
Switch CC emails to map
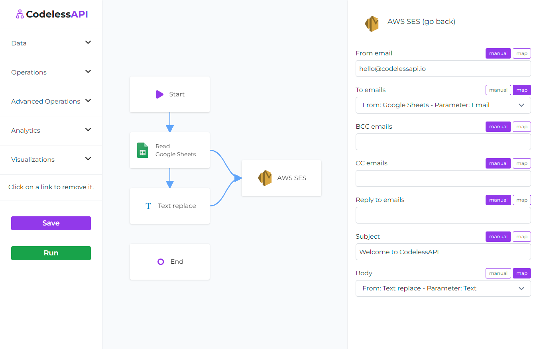522,163
